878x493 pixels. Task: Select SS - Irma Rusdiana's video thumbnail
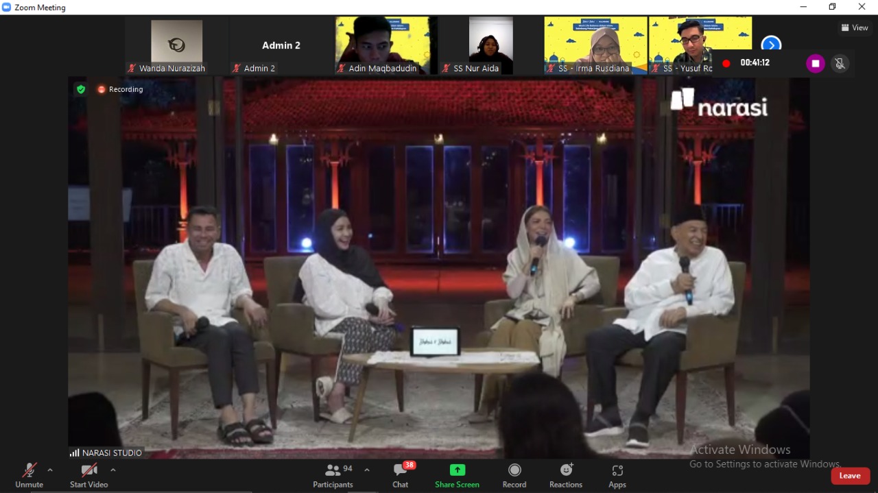point(595,45)
